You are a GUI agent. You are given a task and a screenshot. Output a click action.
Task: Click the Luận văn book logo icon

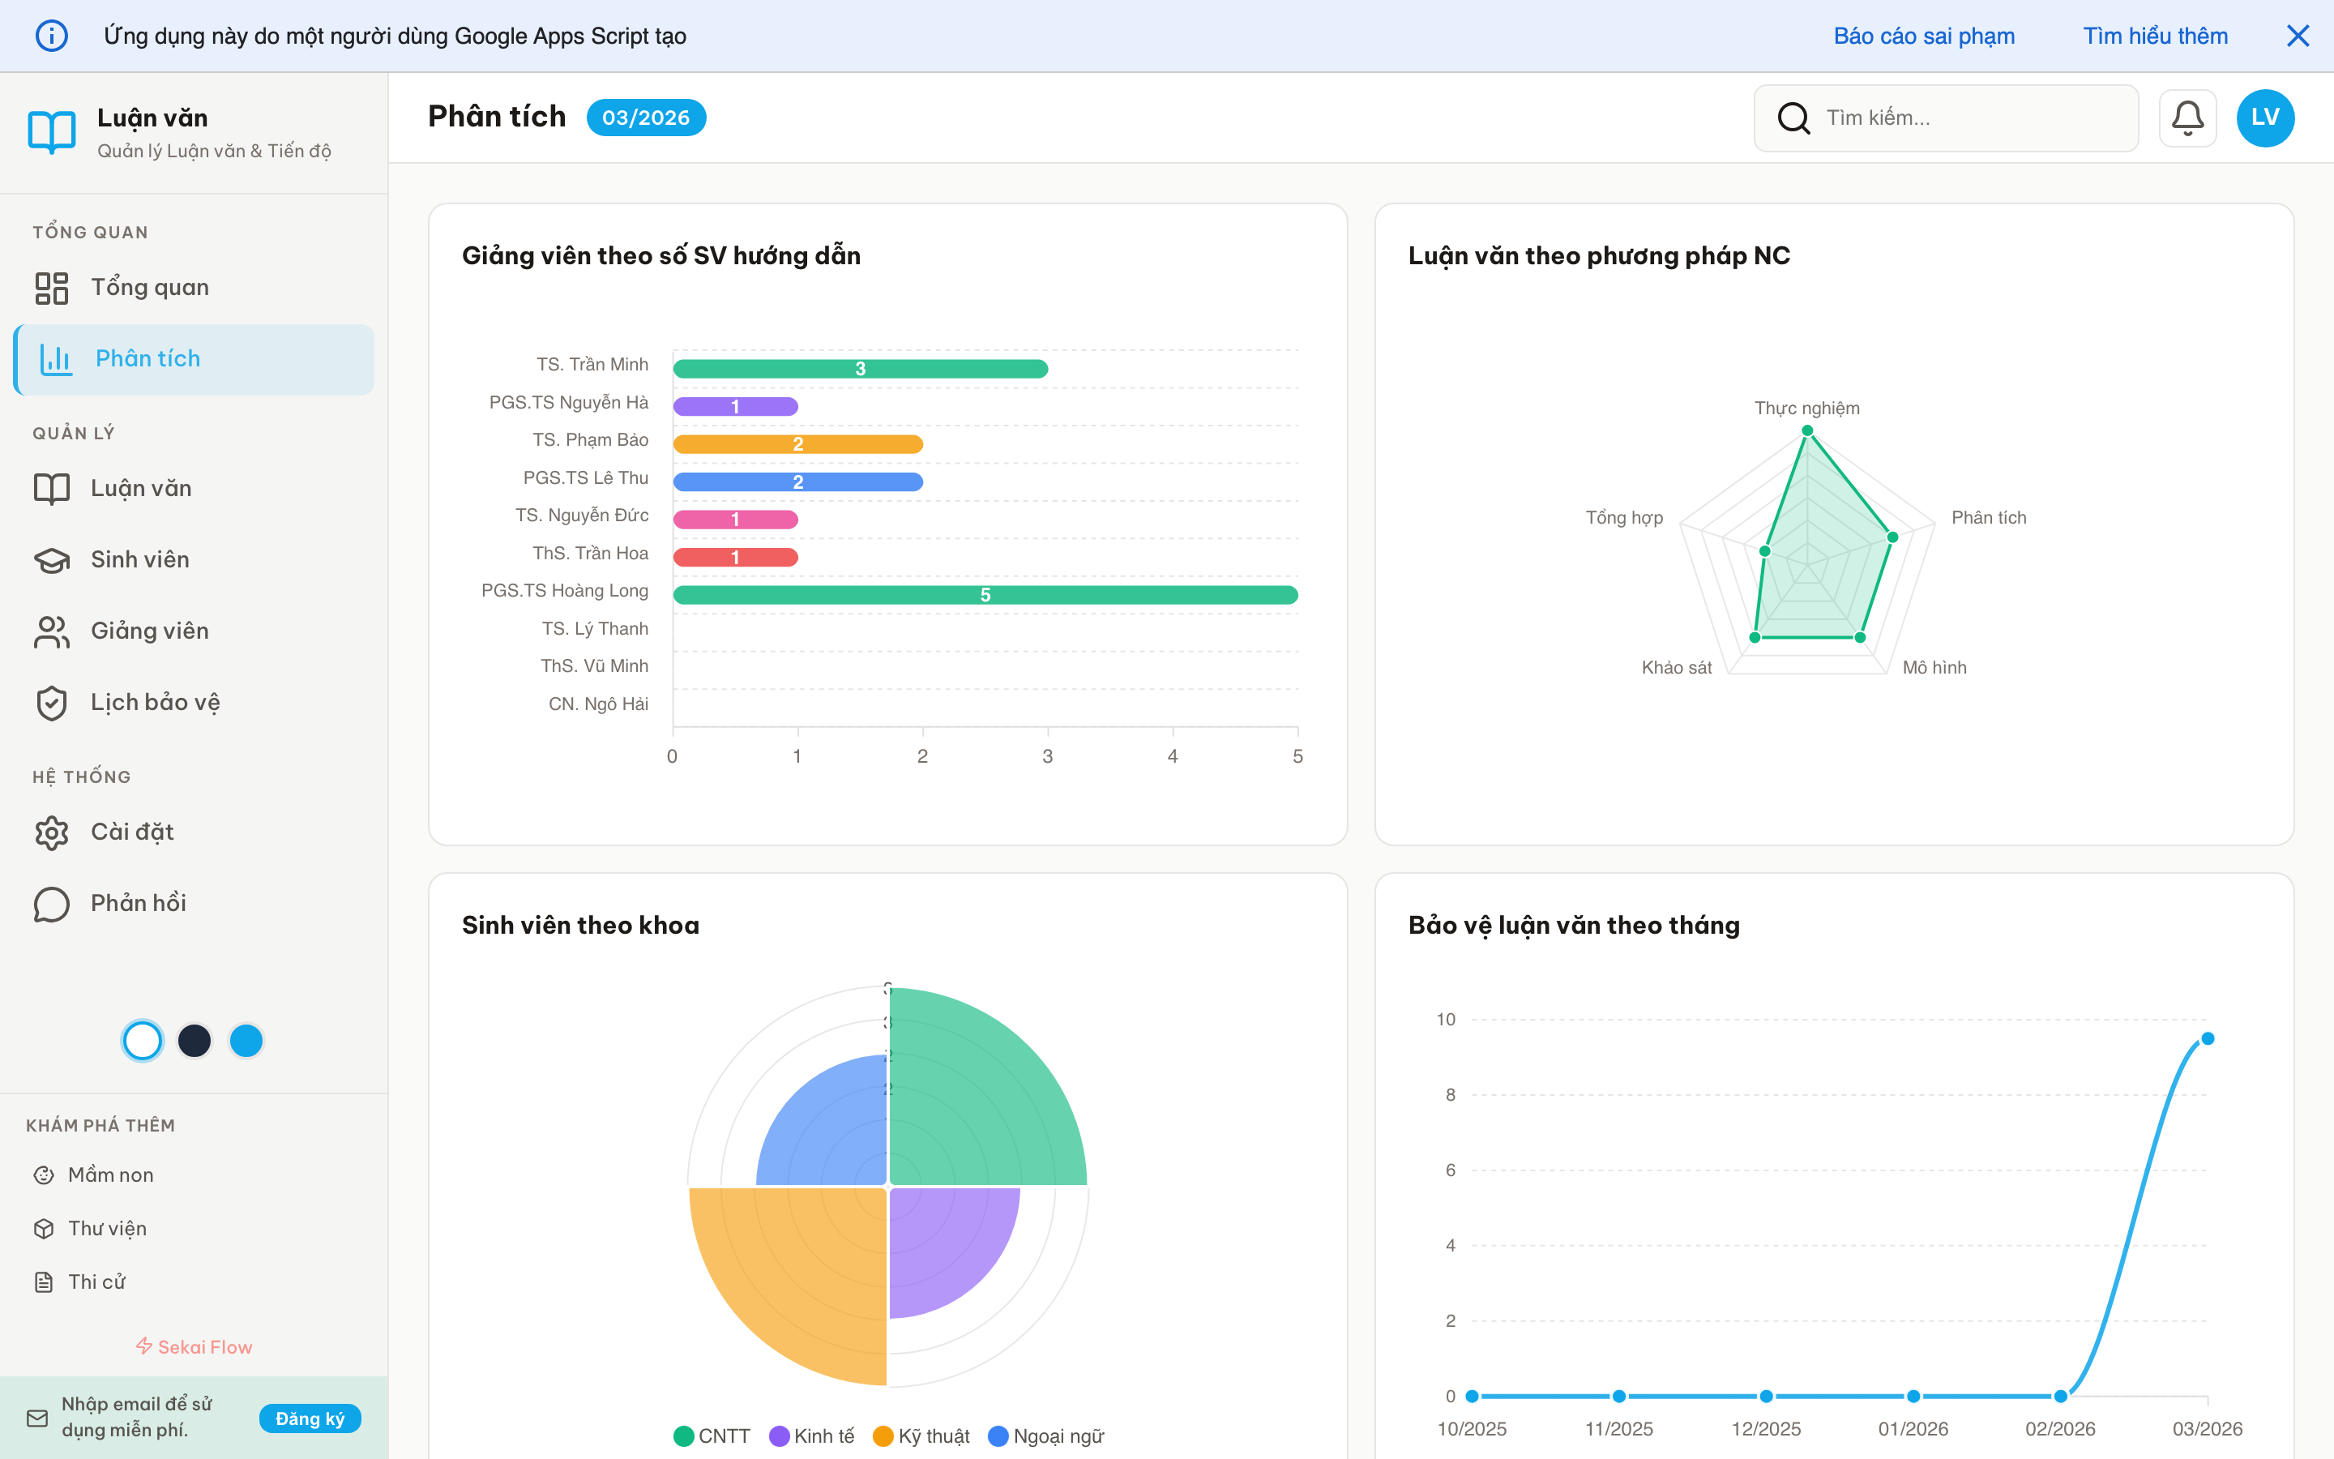tap(52, 132)
